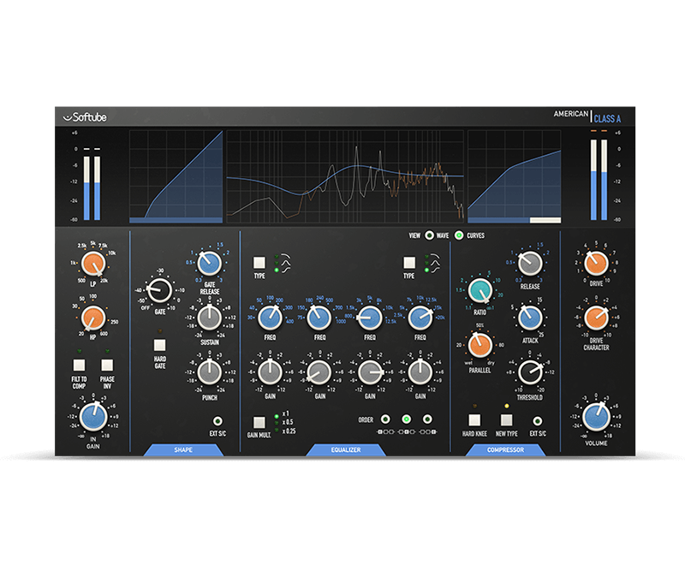Toggle the NEW TYPE compressor button

point(506,420)
